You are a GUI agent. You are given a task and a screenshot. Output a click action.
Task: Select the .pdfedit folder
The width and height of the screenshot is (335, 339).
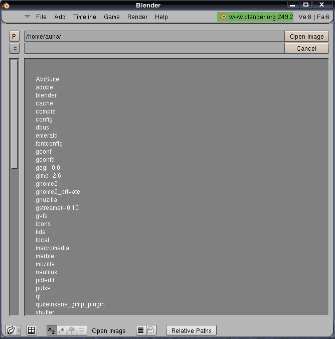point(45,280)
